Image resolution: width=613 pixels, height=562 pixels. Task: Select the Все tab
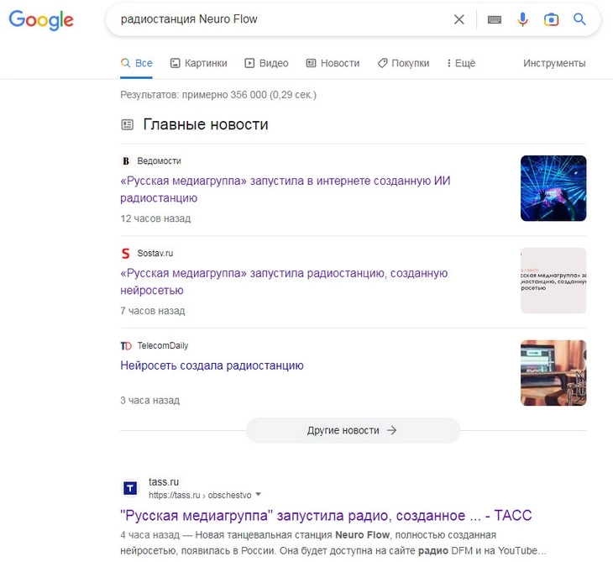click(x=136, y=63)
